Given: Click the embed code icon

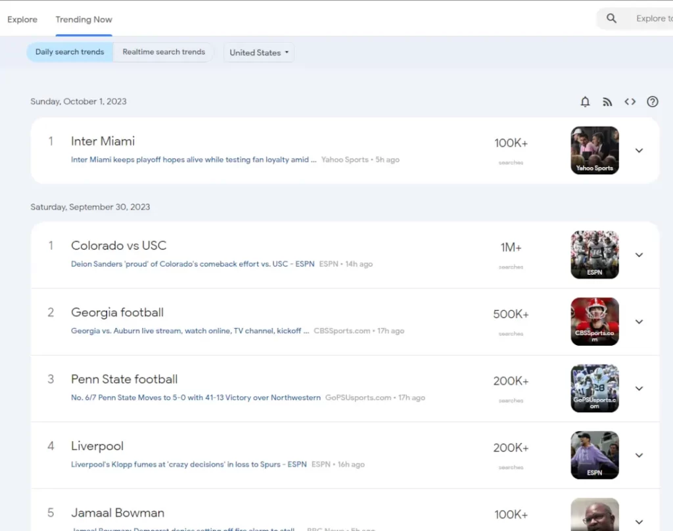Looking at the screenshot, I should click(x=630, y=102).
